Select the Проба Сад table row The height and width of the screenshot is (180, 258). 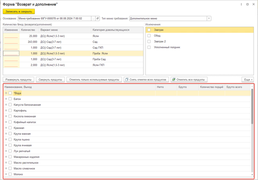click(x=73, y=59)
